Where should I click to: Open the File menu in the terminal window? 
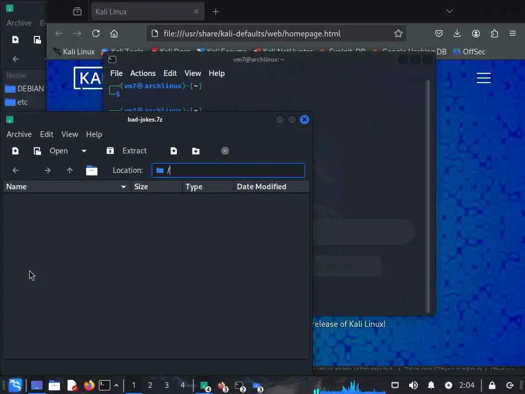click(116, 73)
